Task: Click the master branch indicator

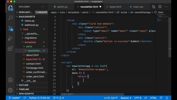Action: [x=14, y=98]
